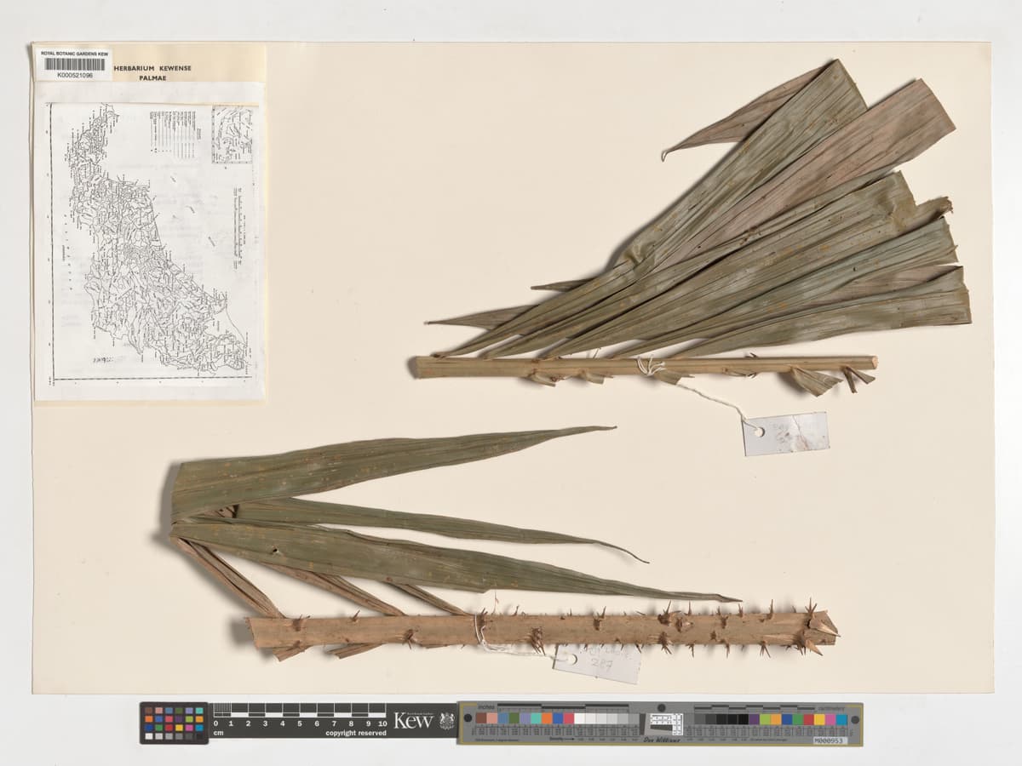Image resolution: width=1022 pixels, height=766 pixels.
Task: Click the 'ROYAL BOTANIC GARDENS KEW' text
Action: click(74, 54)
